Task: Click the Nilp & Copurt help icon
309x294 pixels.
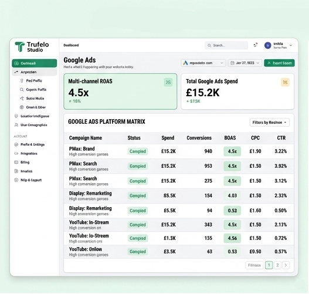Action: click(x=16, y=180)
